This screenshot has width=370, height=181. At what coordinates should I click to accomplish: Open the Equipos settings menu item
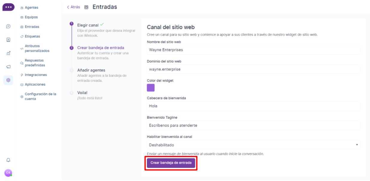(31, 17)
